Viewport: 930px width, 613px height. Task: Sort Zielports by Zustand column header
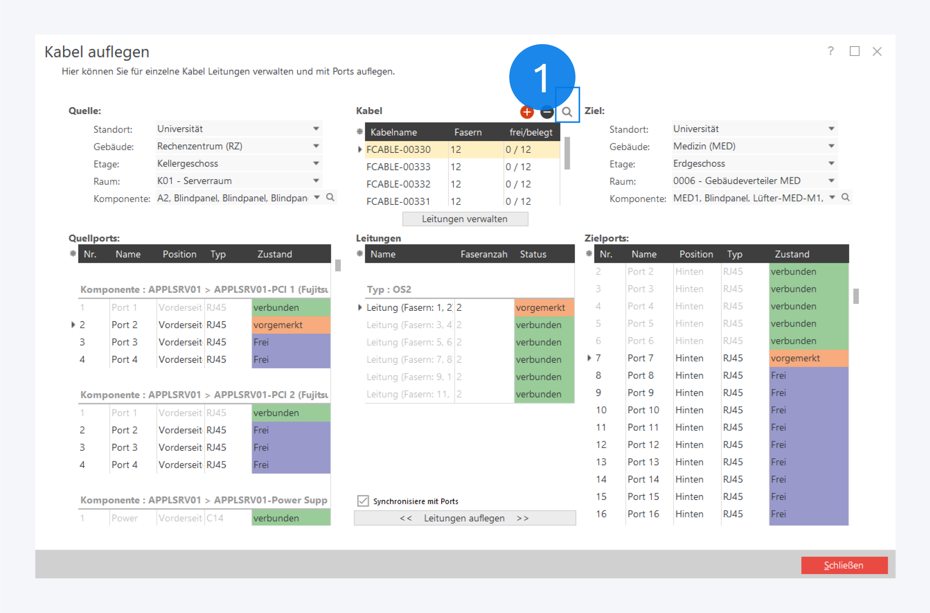click(792, 254)
